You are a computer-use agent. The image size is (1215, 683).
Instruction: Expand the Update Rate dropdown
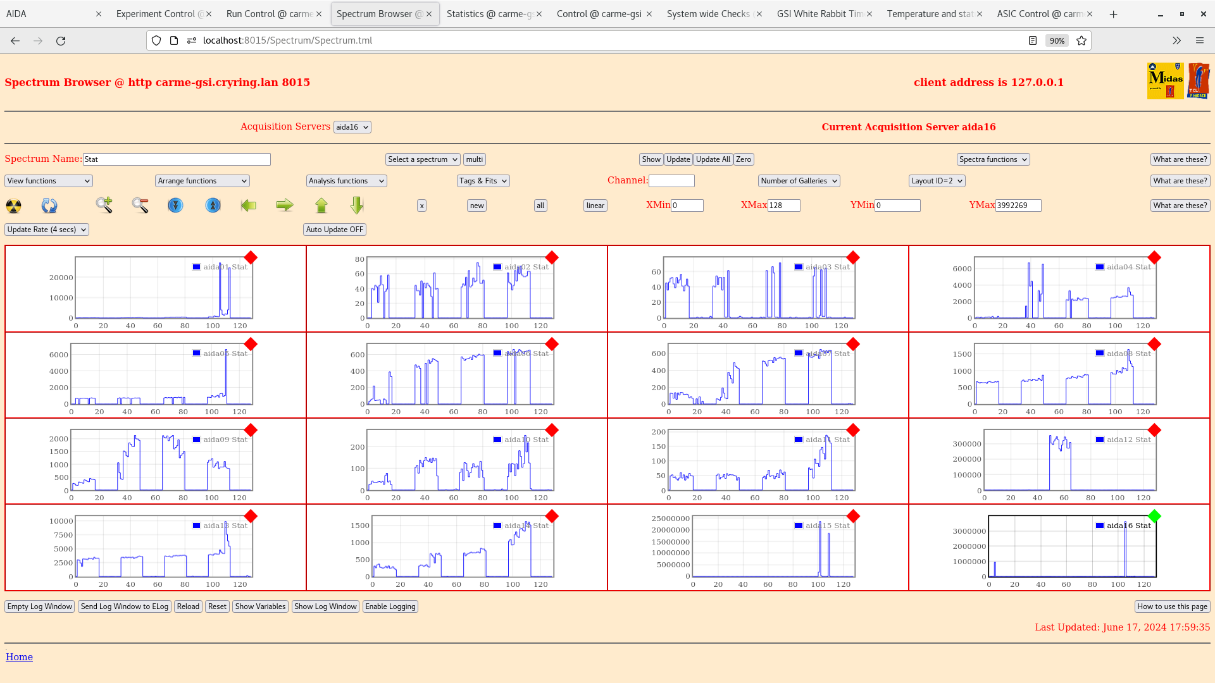(47, 230)
